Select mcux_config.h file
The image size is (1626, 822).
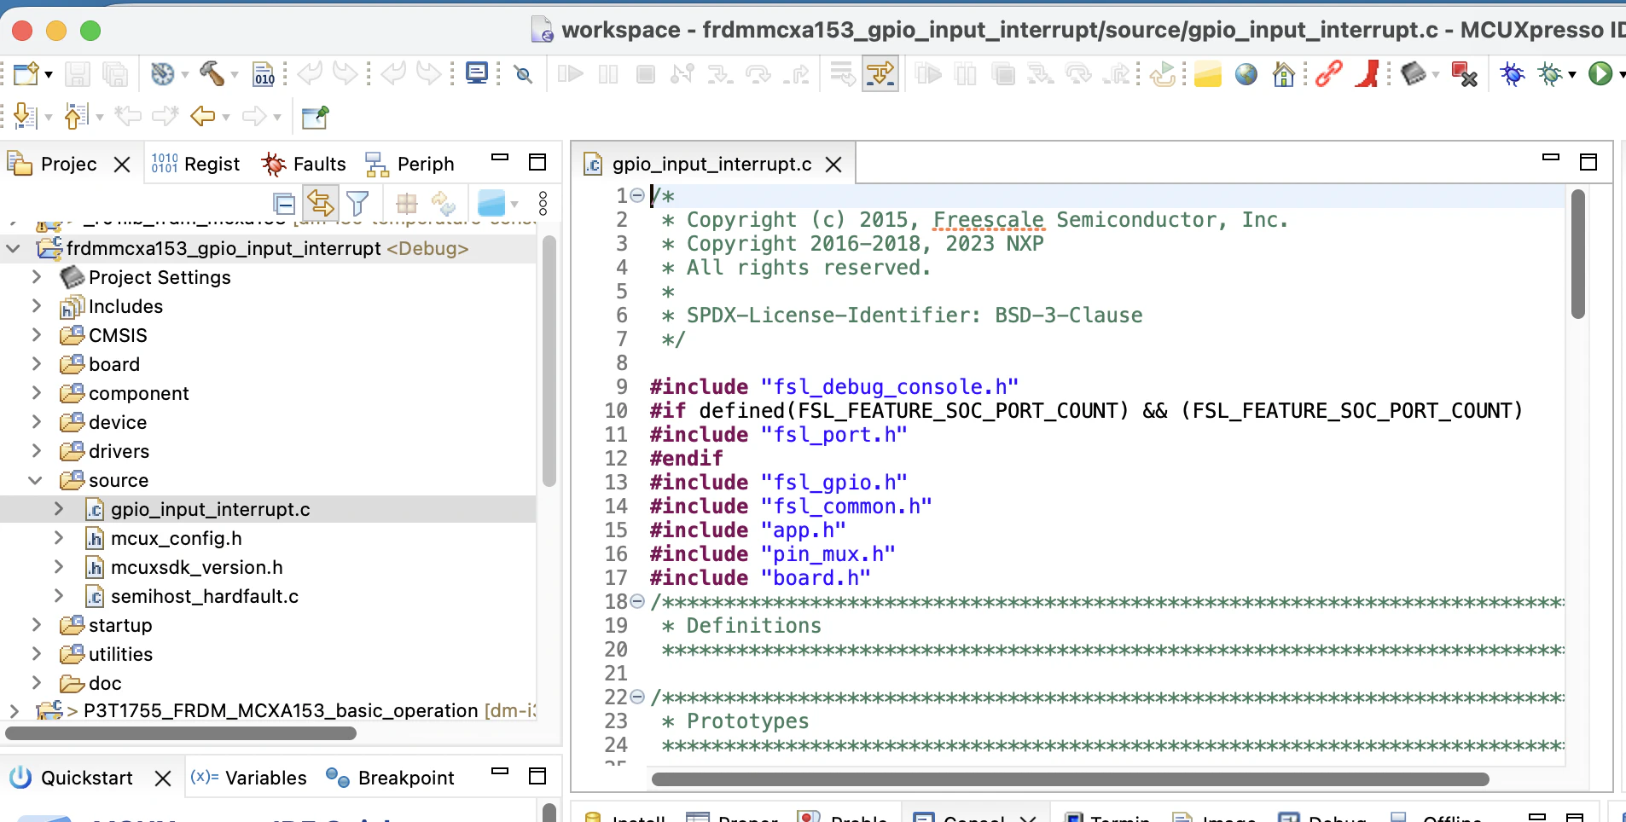(x=176, y=538)
